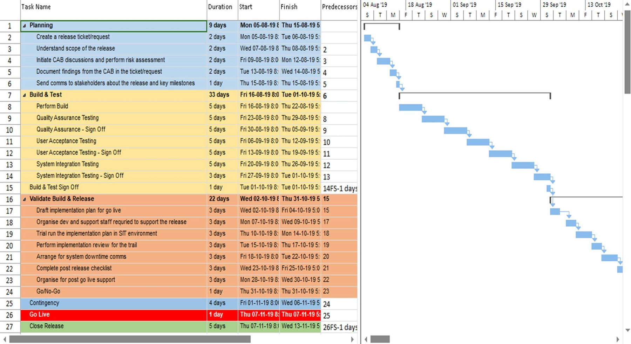Select the Start date of Go Live
Image resolution: width=631 pixels, height=344 pixels.
click(258, 314)
